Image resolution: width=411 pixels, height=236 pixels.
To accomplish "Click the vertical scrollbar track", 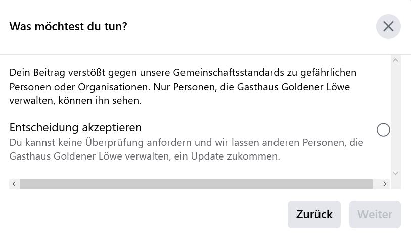I will point(395,117).
